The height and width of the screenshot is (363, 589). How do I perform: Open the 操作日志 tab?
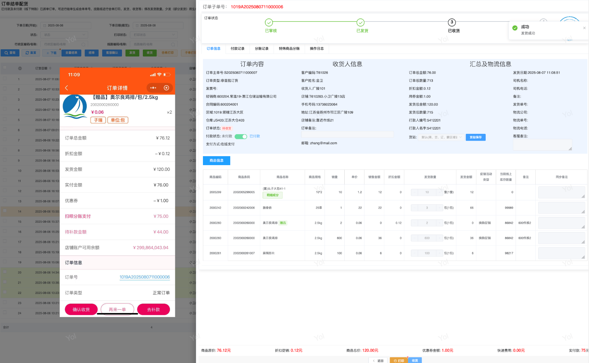pyautogui.click(x=317, y=49)
